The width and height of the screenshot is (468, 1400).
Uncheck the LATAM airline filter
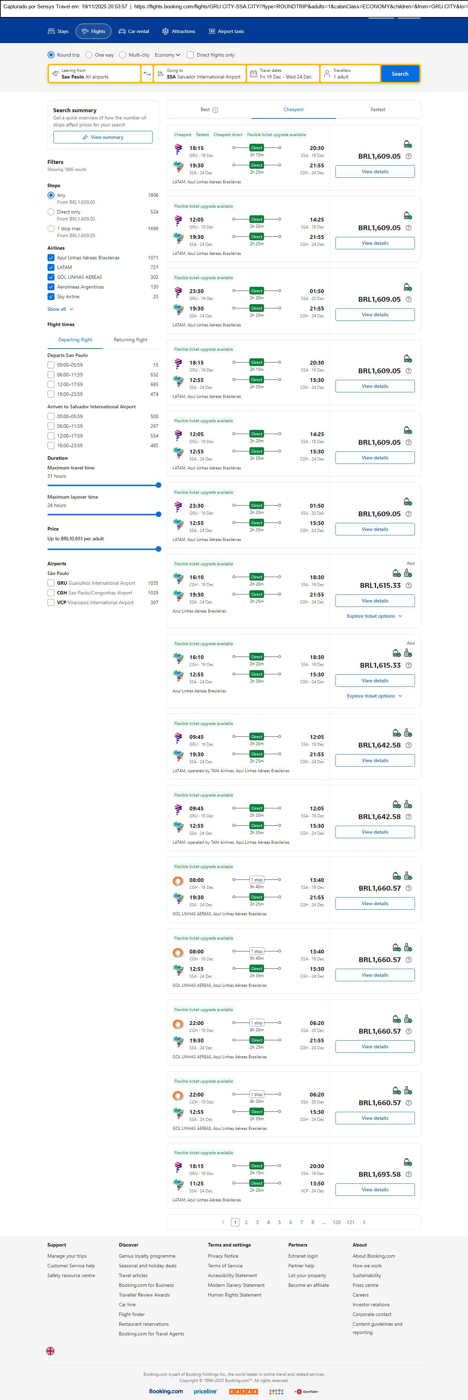[51, 267]
